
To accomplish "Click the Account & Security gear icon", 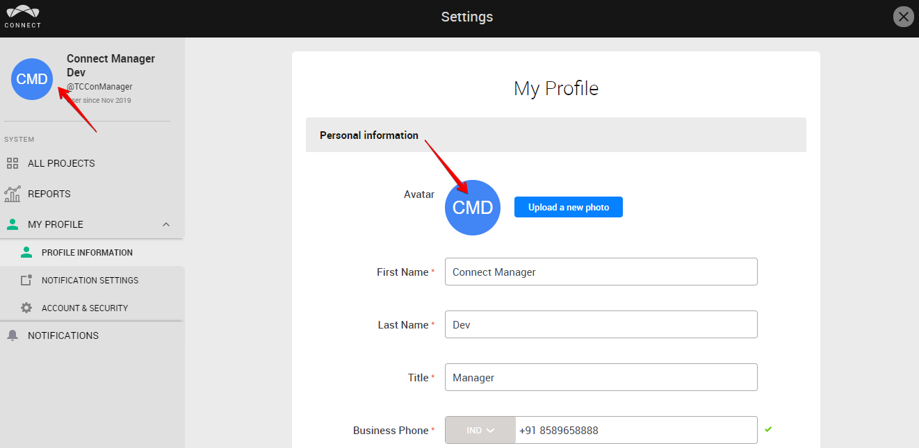I will [26, 308].
